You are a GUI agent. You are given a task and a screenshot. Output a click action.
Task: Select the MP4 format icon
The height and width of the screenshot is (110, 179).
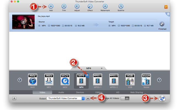[81, 79]
